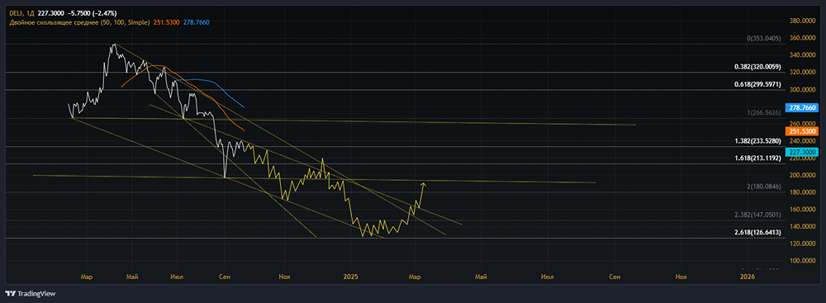Click the 320.0000 price axis label
826x303 pixels.
tap(802, 72)
